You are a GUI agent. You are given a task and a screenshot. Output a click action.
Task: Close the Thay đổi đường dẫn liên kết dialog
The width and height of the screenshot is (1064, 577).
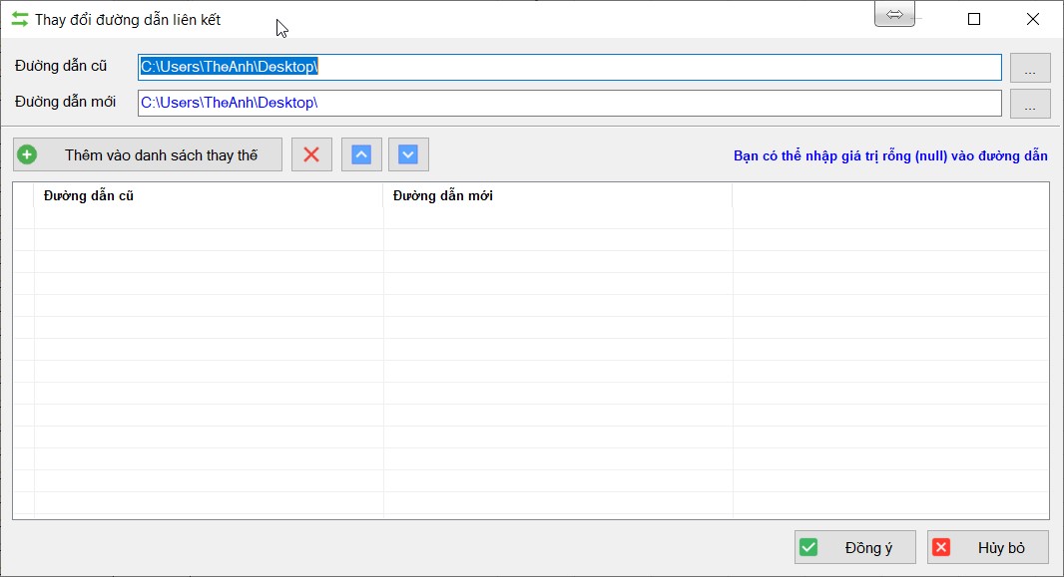coord(1033,19)
